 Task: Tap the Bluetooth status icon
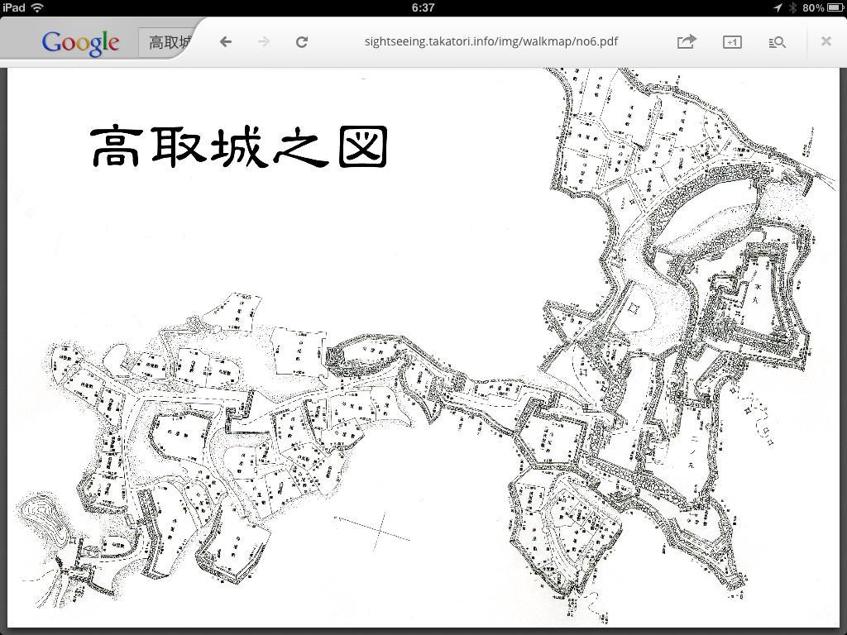point(792,7)
